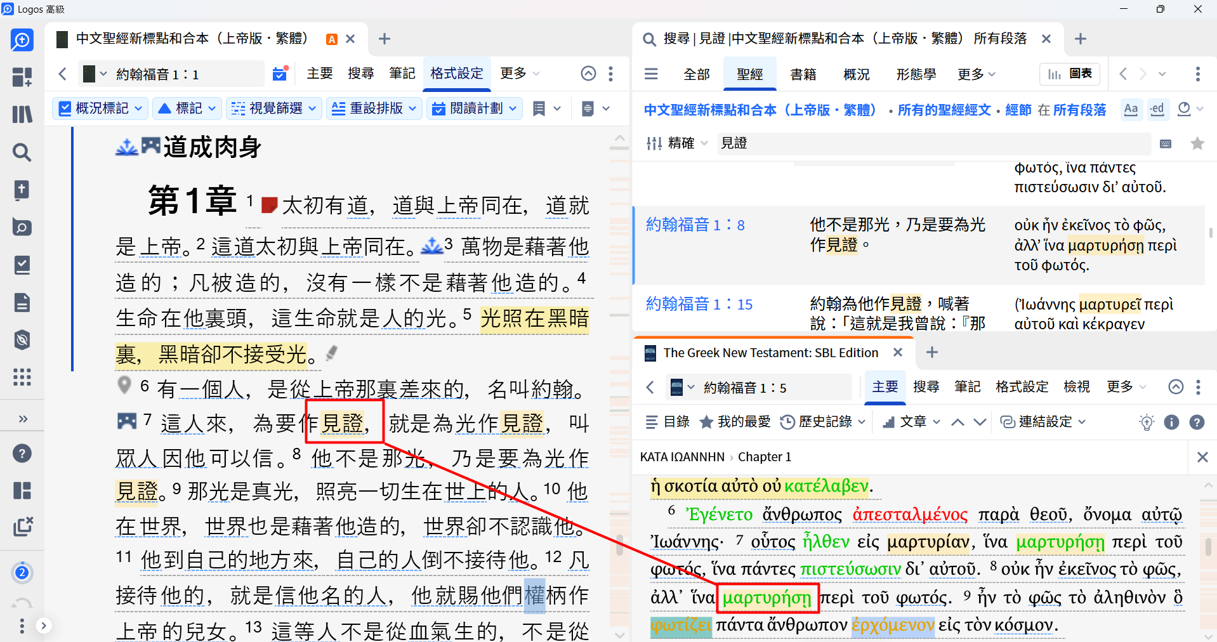
Task: Click the info icon in the Greek NT panel
Action: pyautogui.click(x=1171, y=422)
